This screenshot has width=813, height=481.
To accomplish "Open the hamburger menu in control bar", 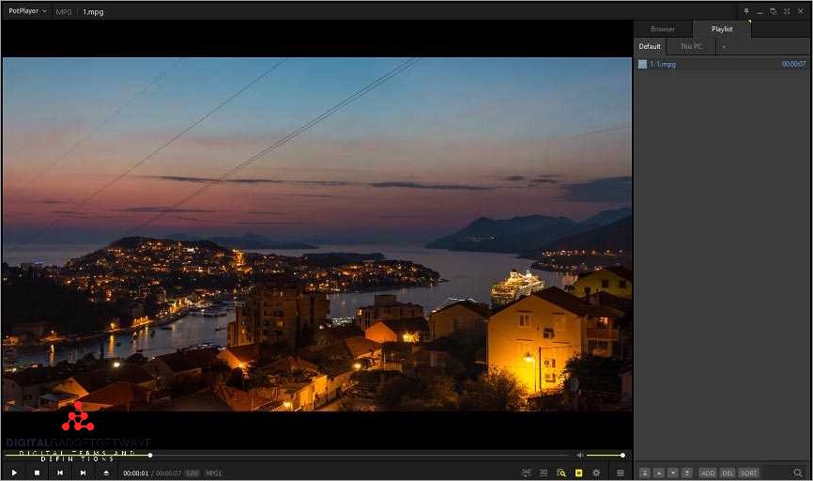I will point(620,473).
